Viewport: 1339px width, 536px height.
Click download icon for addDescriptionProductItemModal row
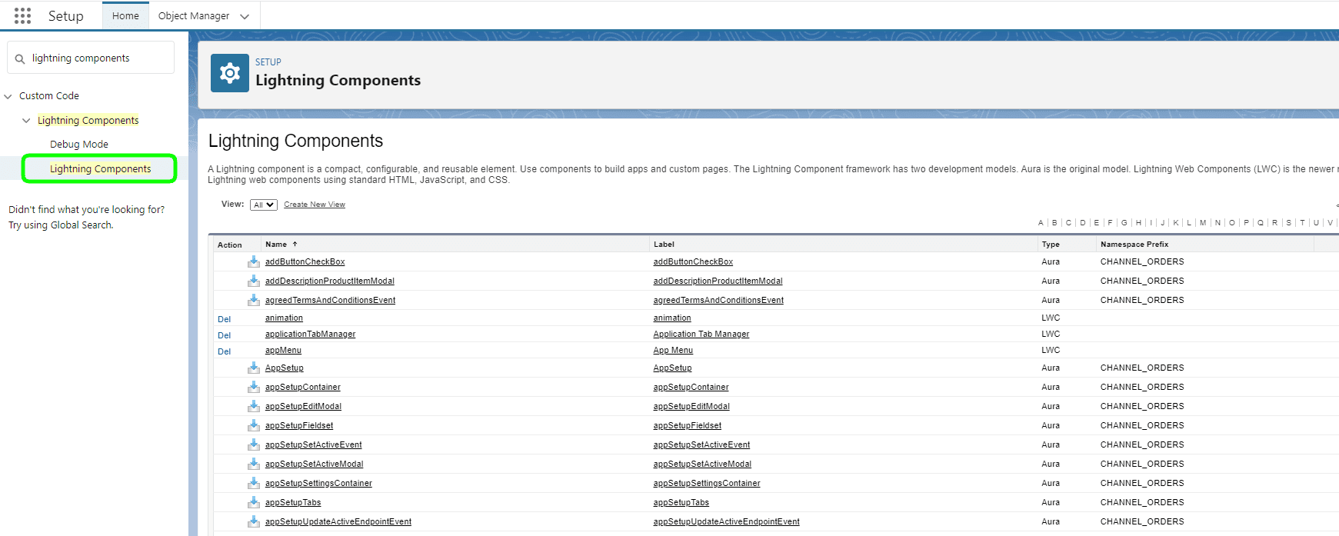pos(253,281)
